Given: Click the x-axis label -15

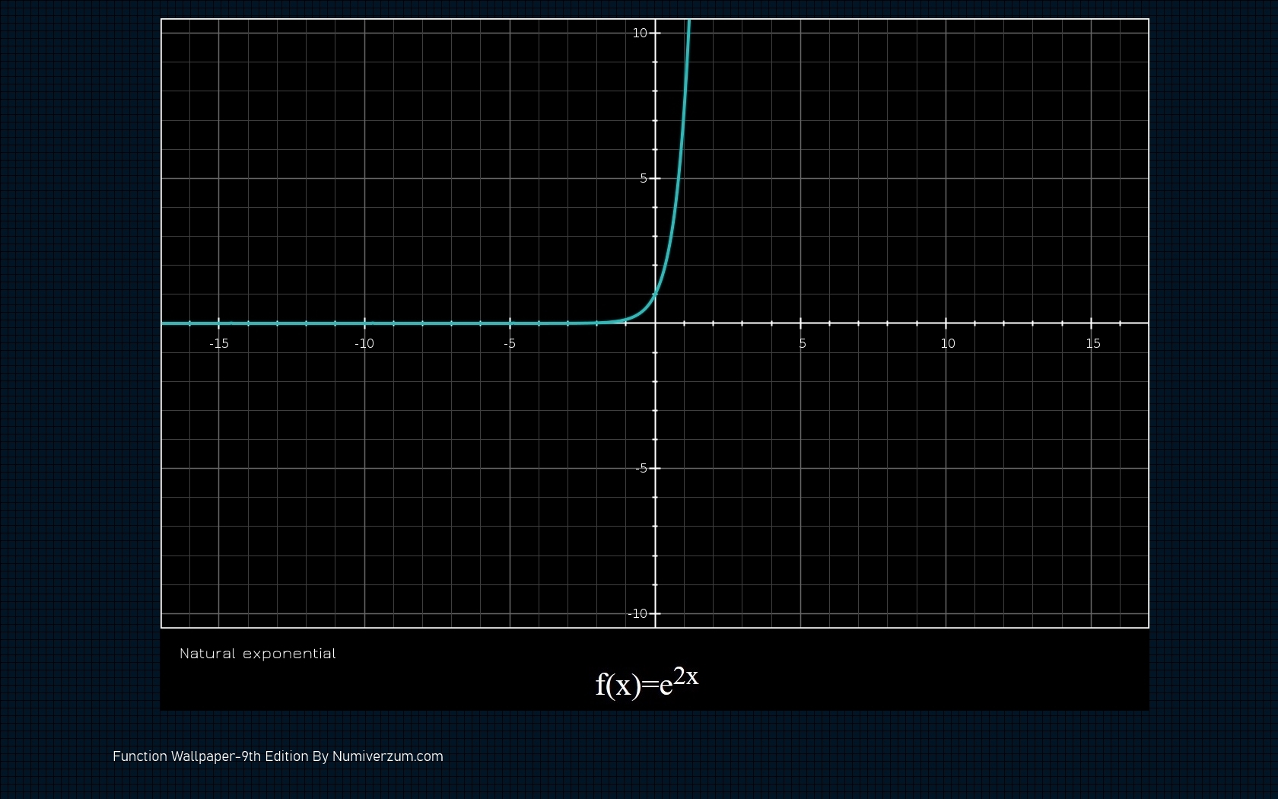Looking at the screenshot, I should (219, 343).
